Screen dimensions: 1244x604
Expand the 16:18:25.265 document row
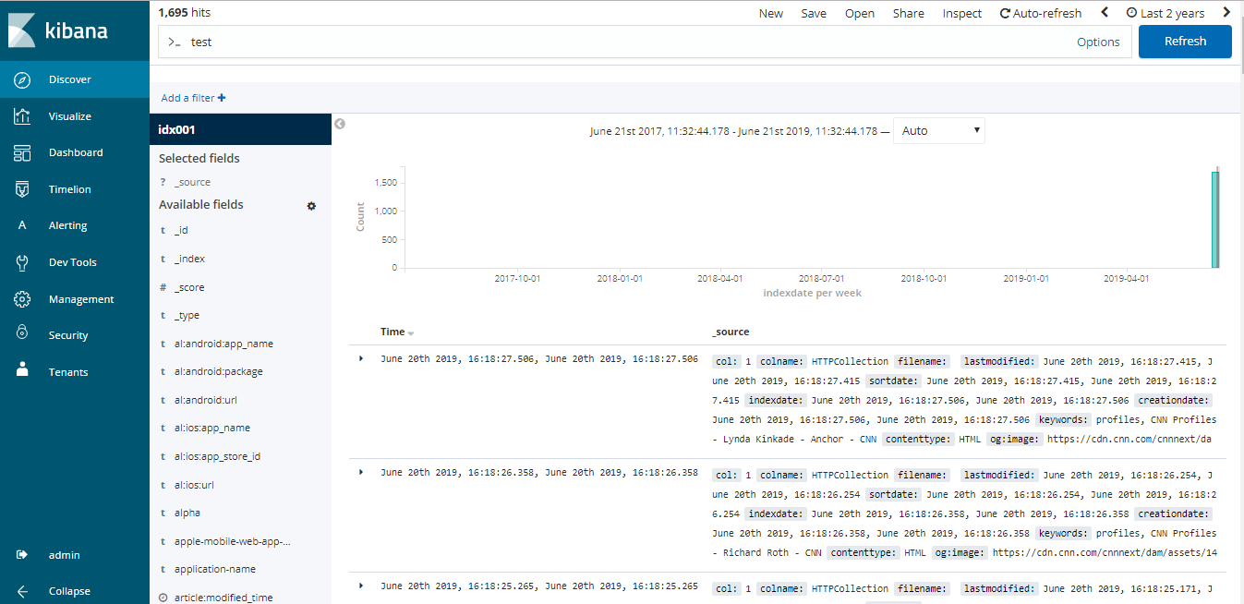(361, 586)
